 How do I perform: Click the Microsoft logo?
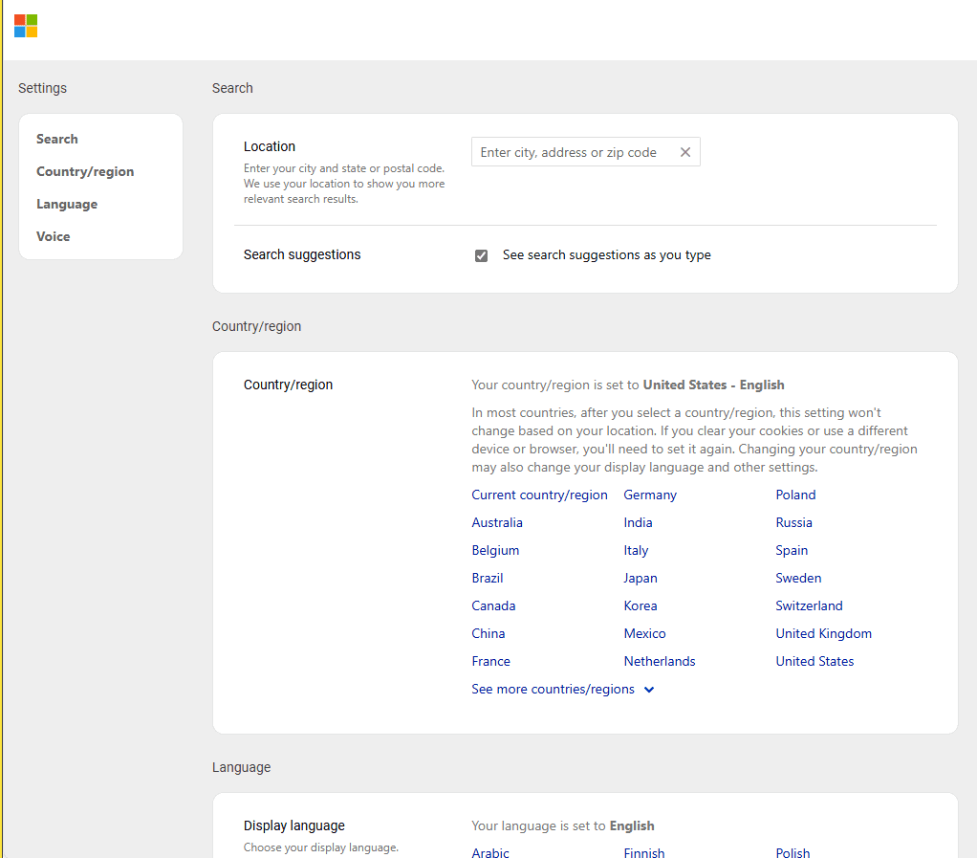click(x=26, y=26)
